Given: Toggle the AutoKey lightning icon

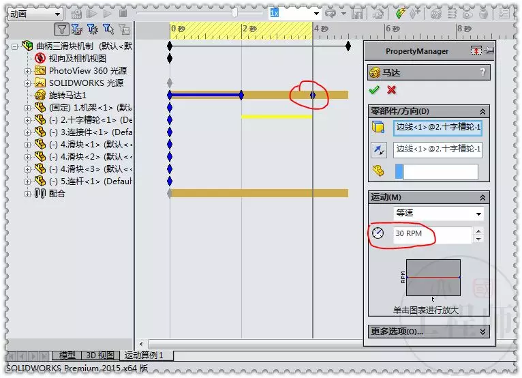Looking at the screenshot, I should point(400,14).
